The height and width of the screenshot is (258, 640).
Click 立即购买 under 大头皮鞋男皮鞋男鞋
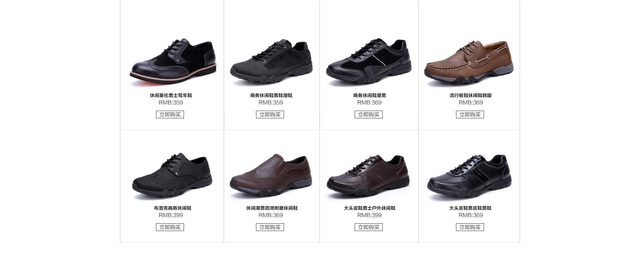point(470,227)
